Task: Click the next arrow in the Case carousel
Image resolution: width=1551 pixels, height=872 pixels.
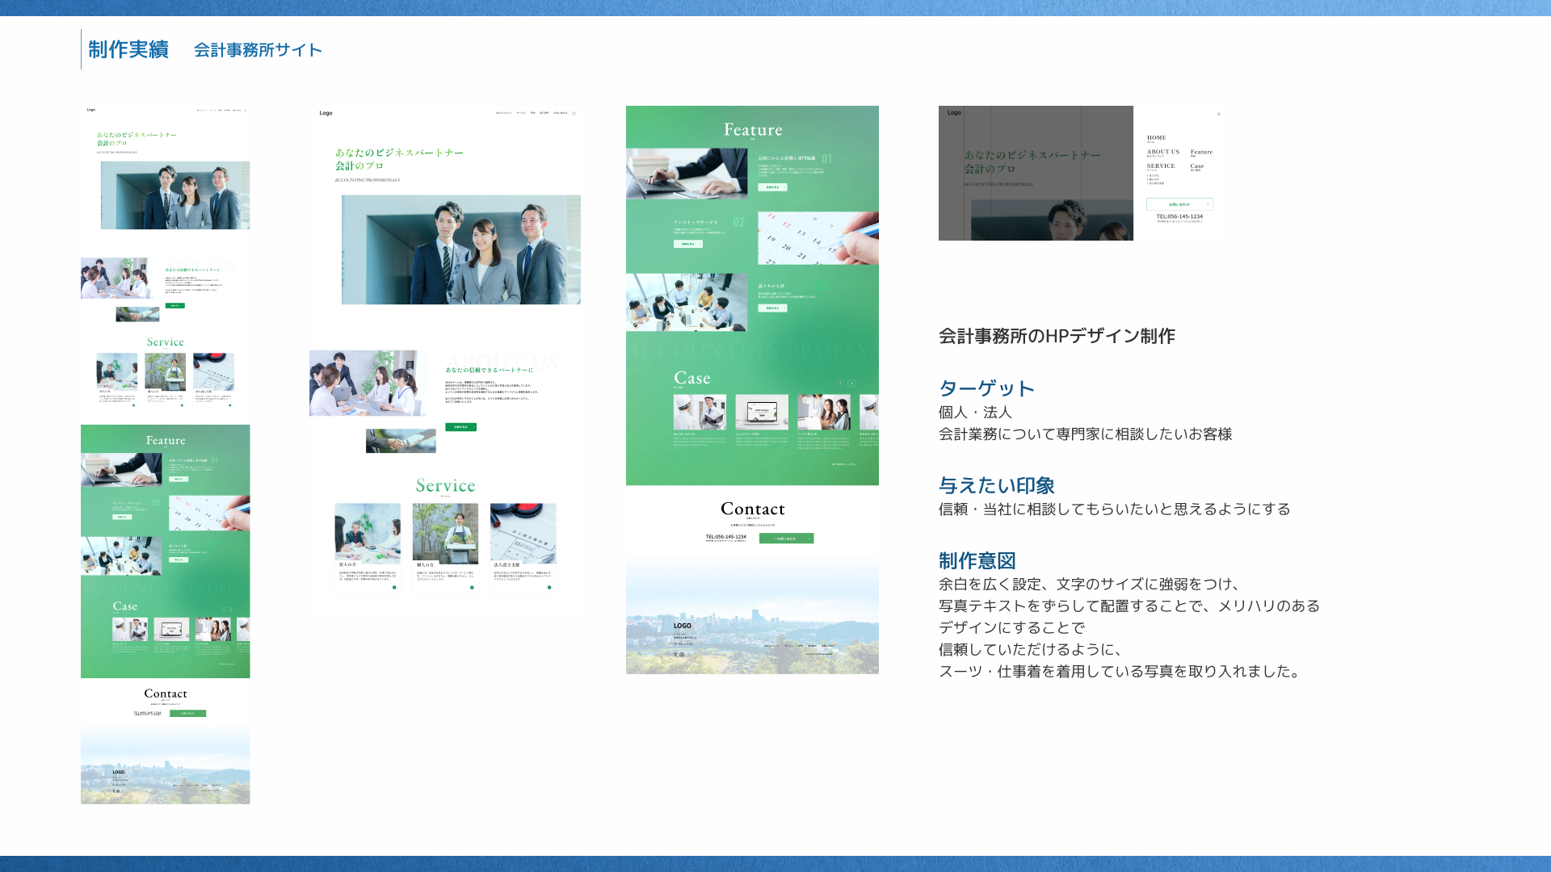Action: [851, 384]
